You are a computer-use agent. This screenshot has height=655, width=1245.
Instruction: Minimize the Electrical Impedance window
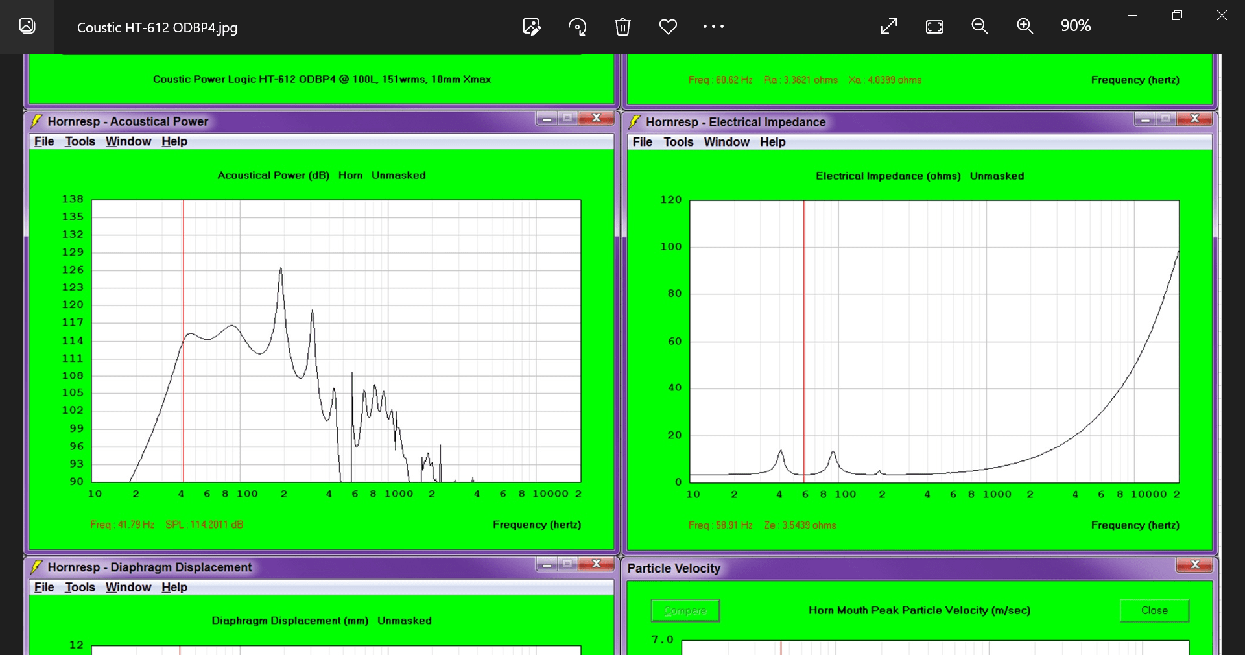[x=1145, y=119]
